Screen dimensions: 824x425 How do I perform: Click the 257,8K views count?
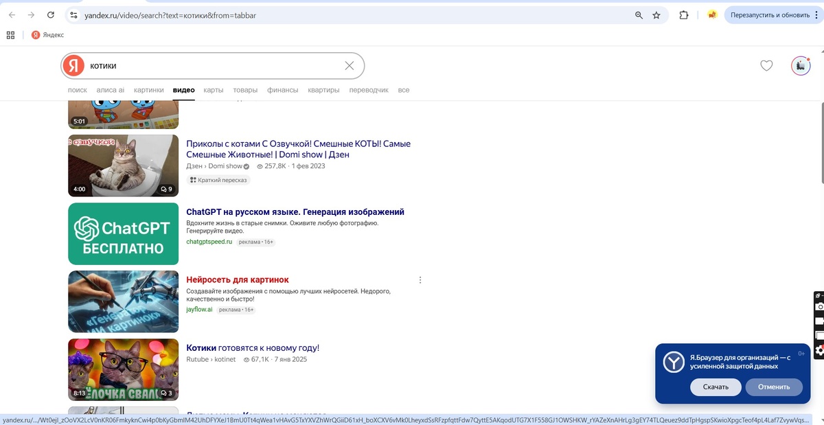point(271,166)
